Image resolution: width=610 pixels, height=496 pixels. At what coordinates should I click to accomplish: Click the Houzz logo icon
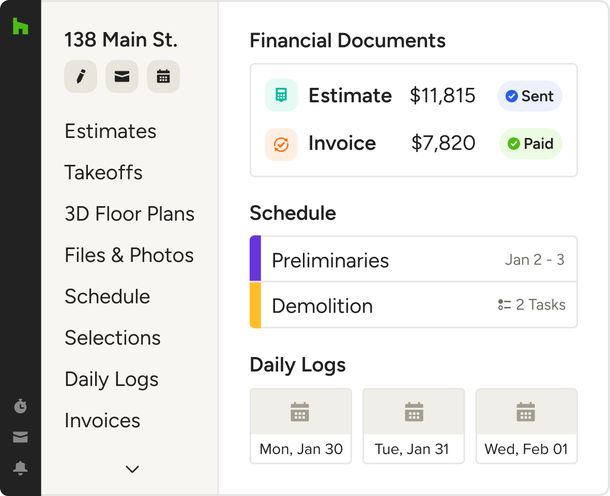tap(20, 26)
